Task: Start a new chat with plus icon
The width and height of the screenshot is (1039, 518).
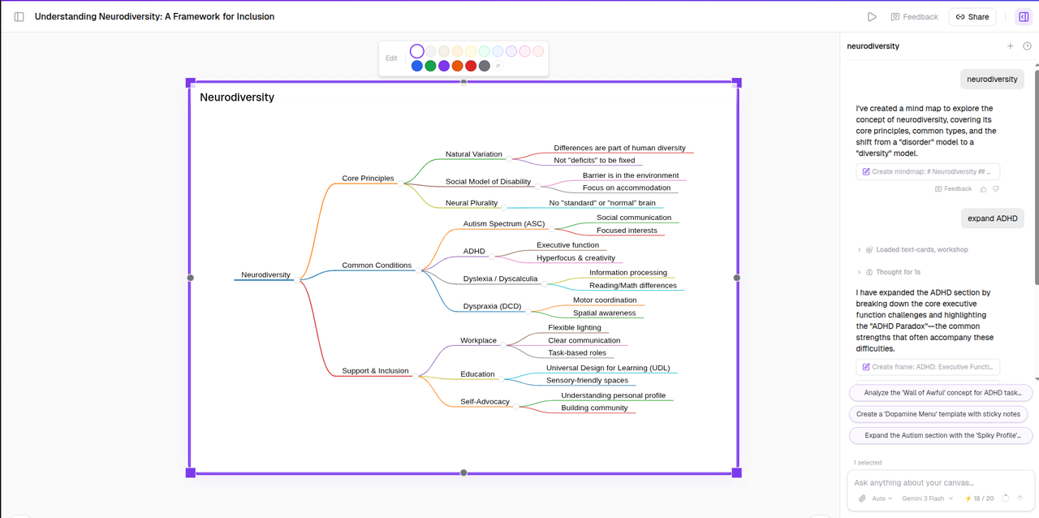Action: click(x=1011, y=46)
